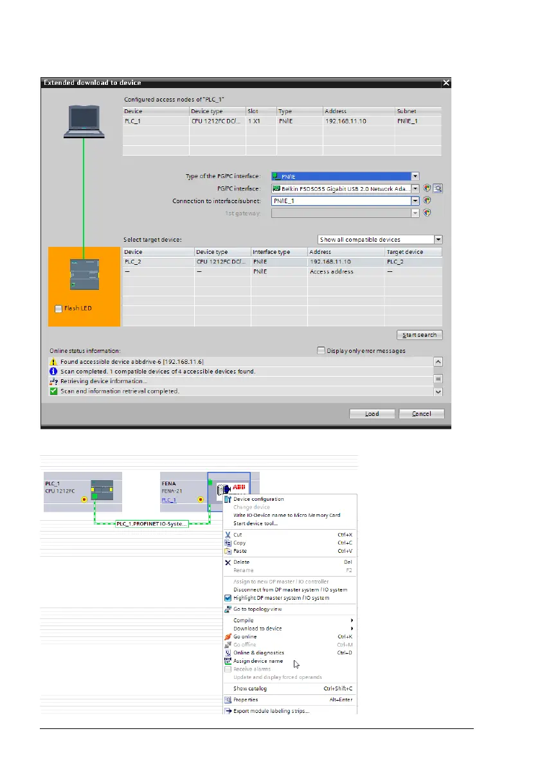Click the PLC_1.PROFINET IO-System label
This screenshot has width=540, height=765.
[x=151, y=524]
